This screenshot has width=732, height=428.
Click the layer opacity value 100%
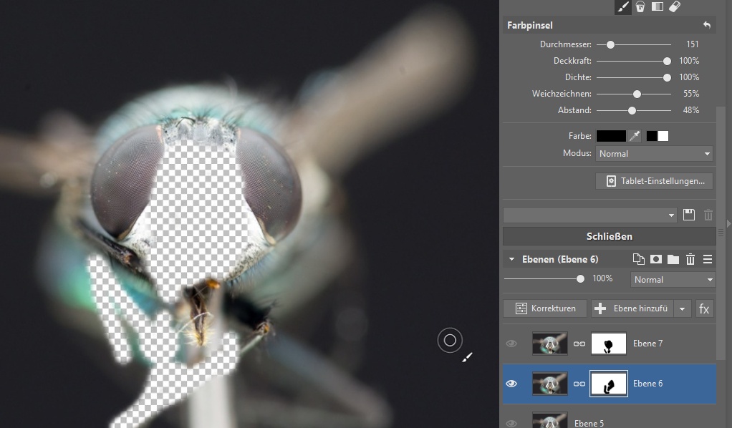(x=602, y=278)
